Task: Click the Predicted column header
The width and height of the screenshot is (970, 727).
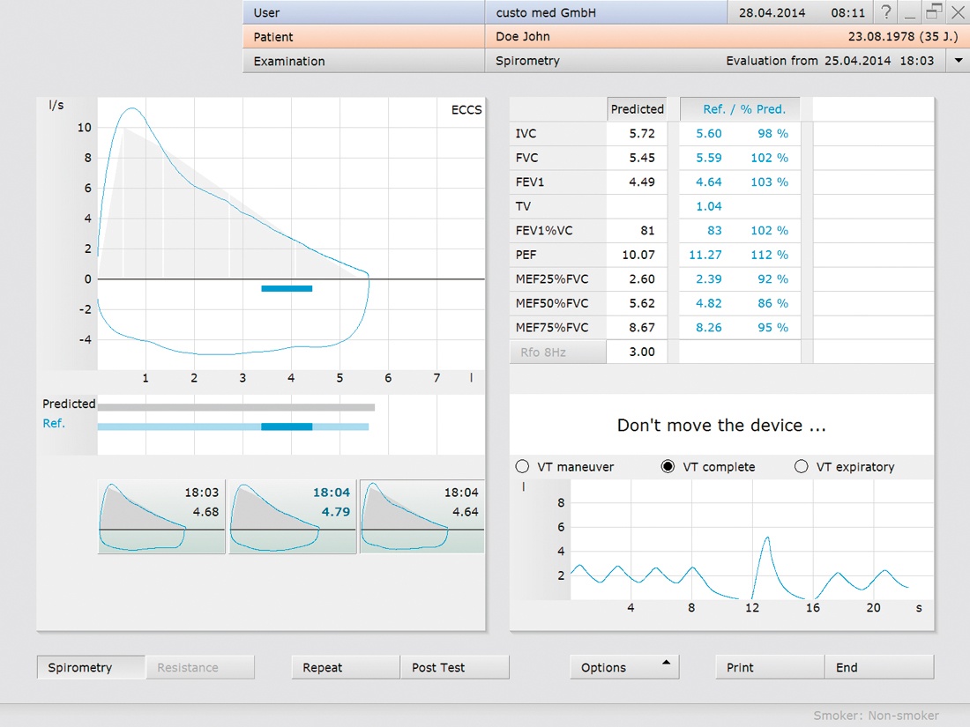Action: [638, 109]
